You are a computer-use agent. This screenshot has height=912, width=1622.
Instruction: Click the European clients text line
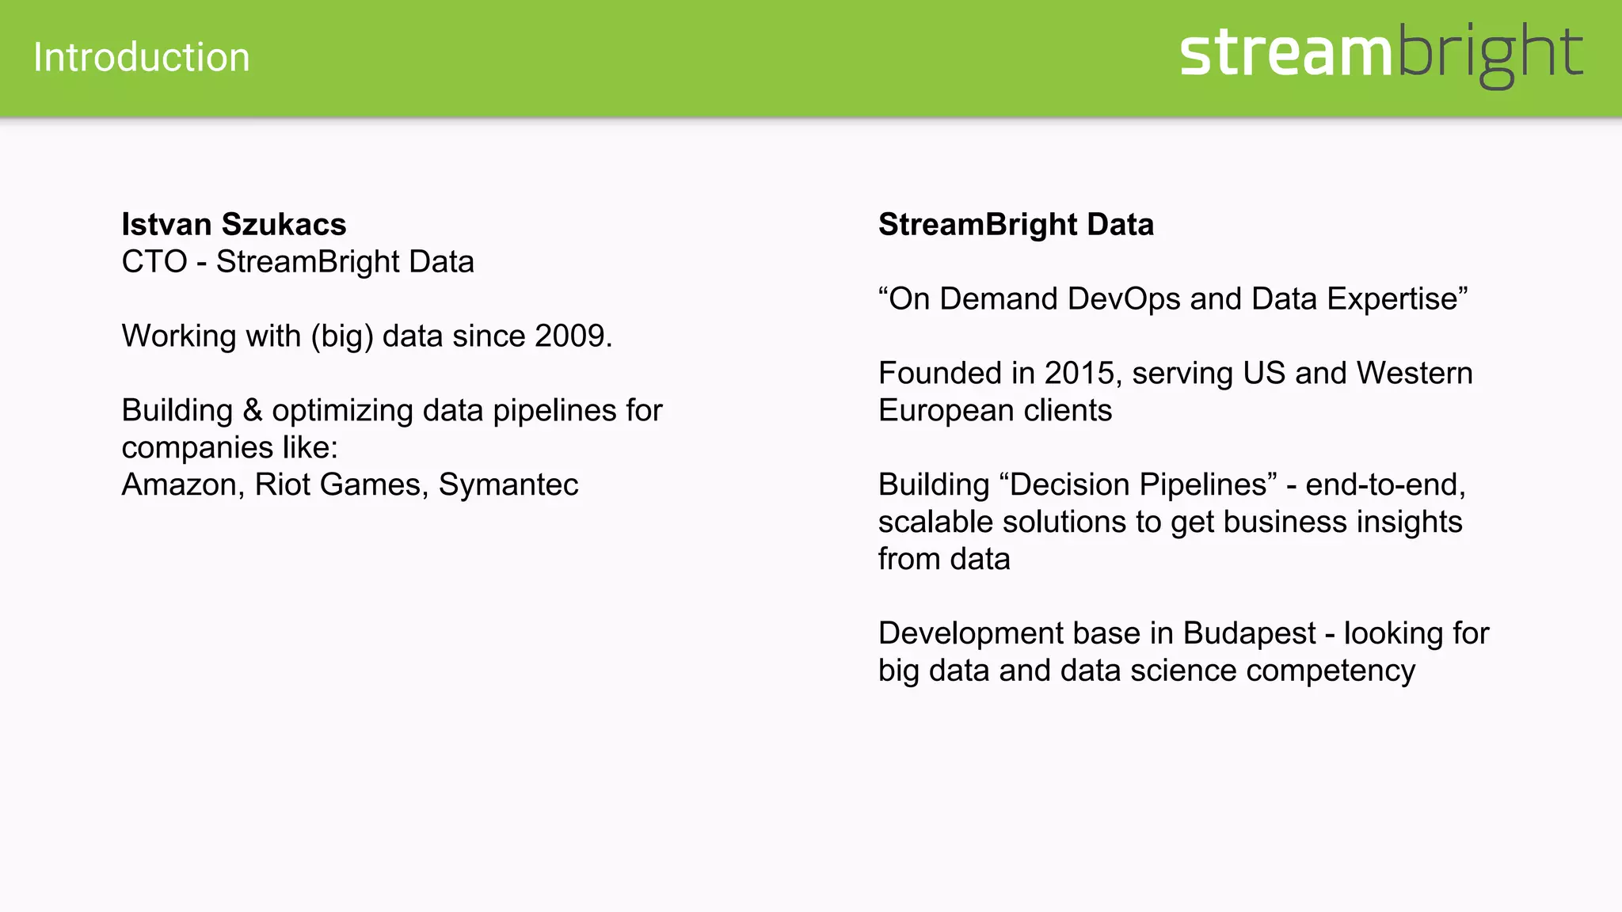(x=996, y=410)
